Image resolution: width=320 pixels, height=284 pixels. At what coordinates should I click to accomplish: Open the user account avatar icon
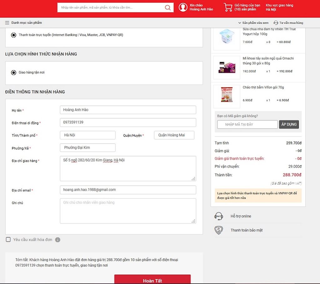[x=183, y=7]
